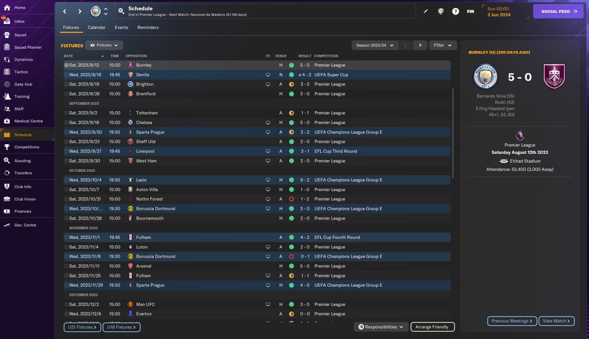Click the View Match button
Image resolution: width=589 pixels, height=339 pixels.
(556, 321)
